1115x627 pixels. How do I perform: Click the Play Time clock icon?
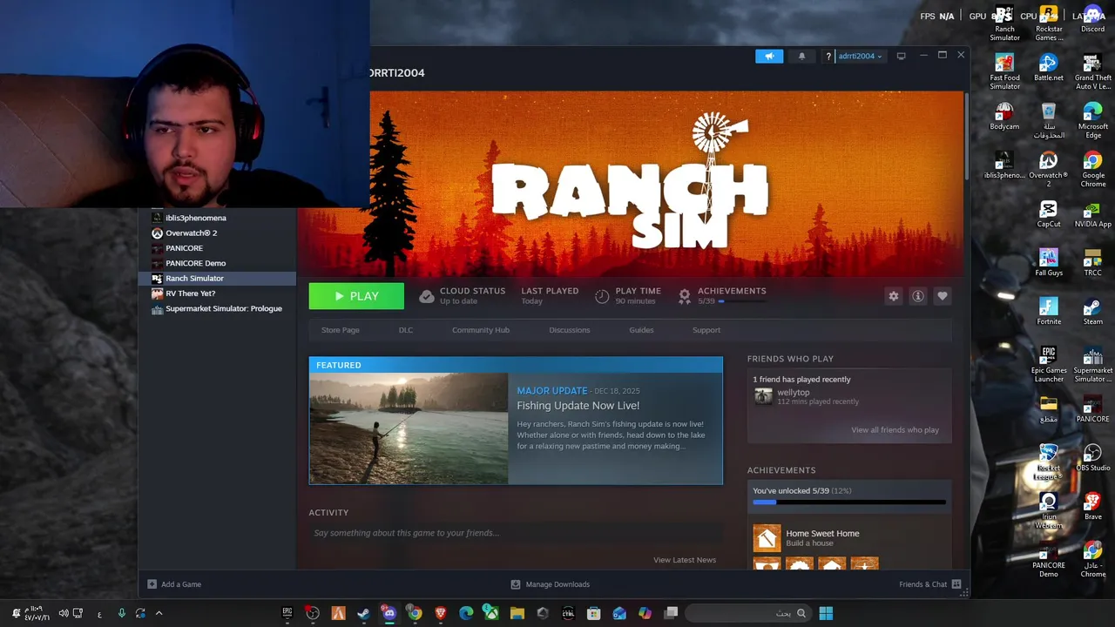[x=602, y=296]
